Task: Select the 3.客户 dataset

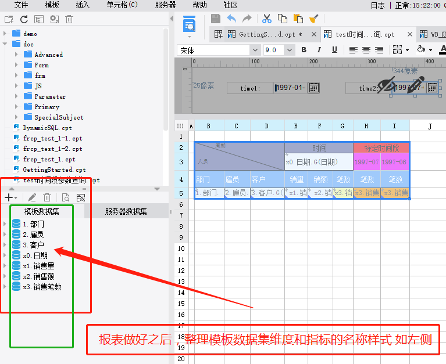Action: pos(33,245)
